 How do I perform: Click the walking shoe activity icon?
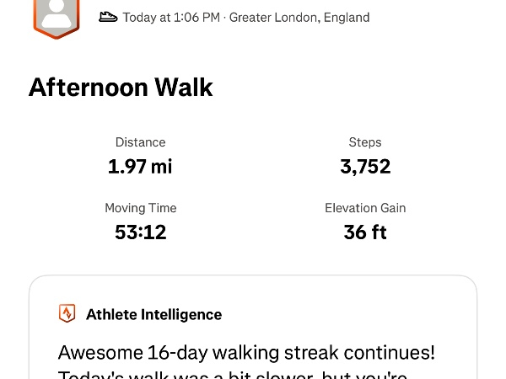pyautogui.click(x=108, y=17)
